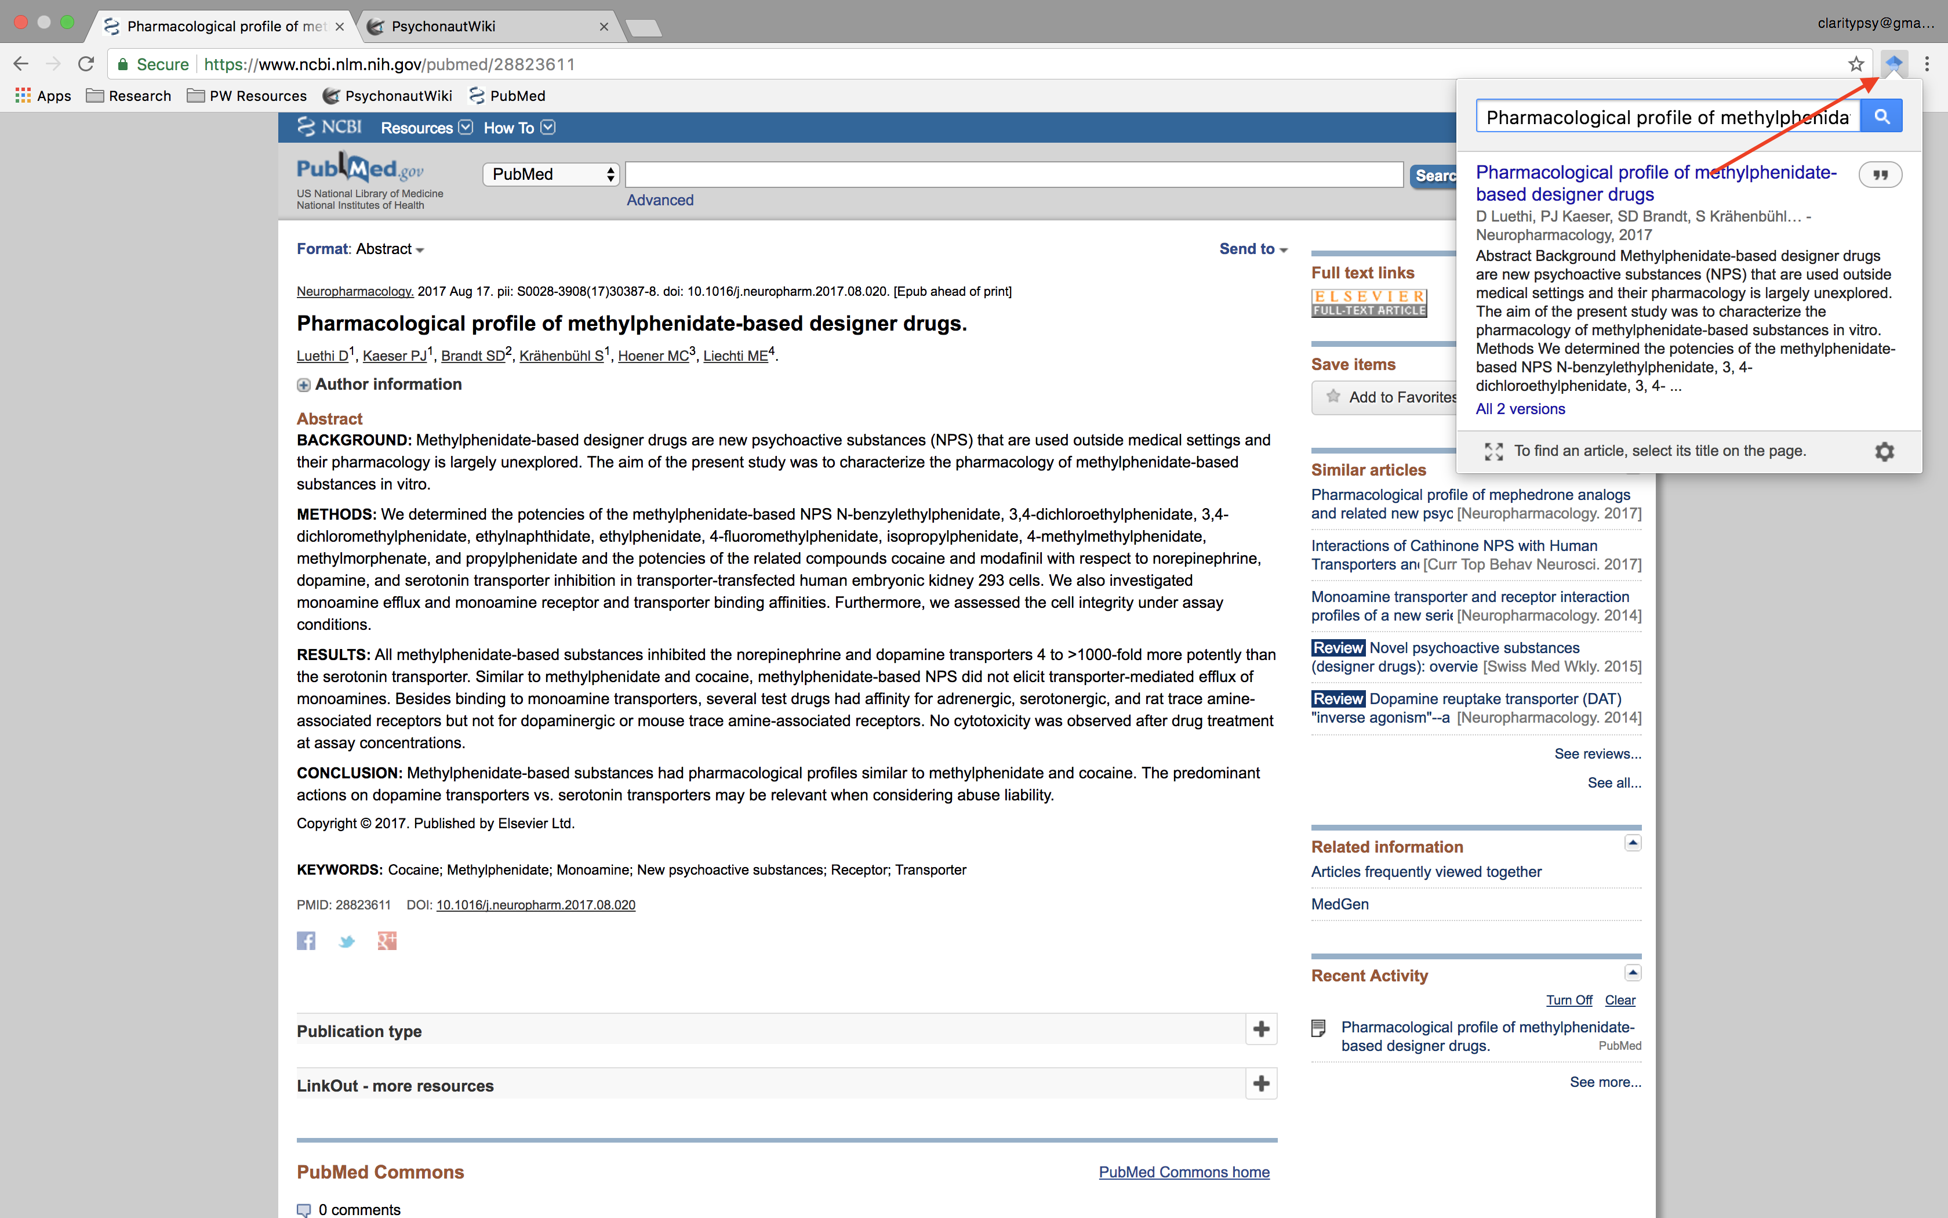1948x1218 pixels.
Task: Click the cite quotation mark button
Action: (1880, 175)
